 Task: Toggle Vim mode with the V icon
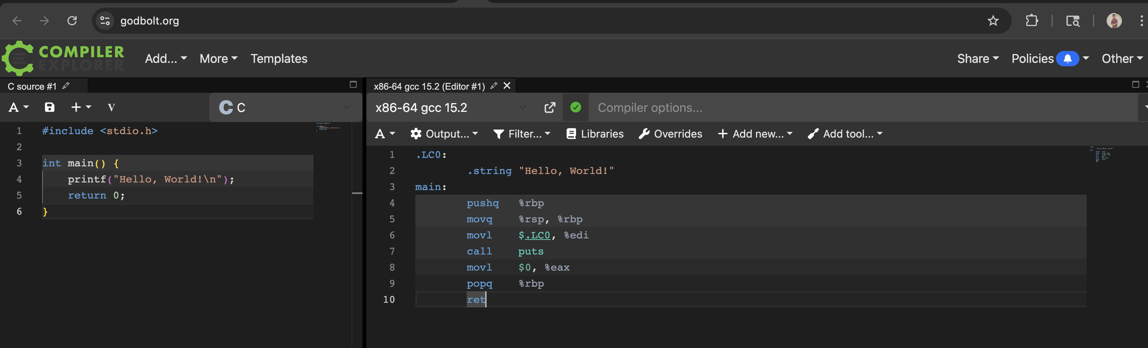click(x=112, y=107)
